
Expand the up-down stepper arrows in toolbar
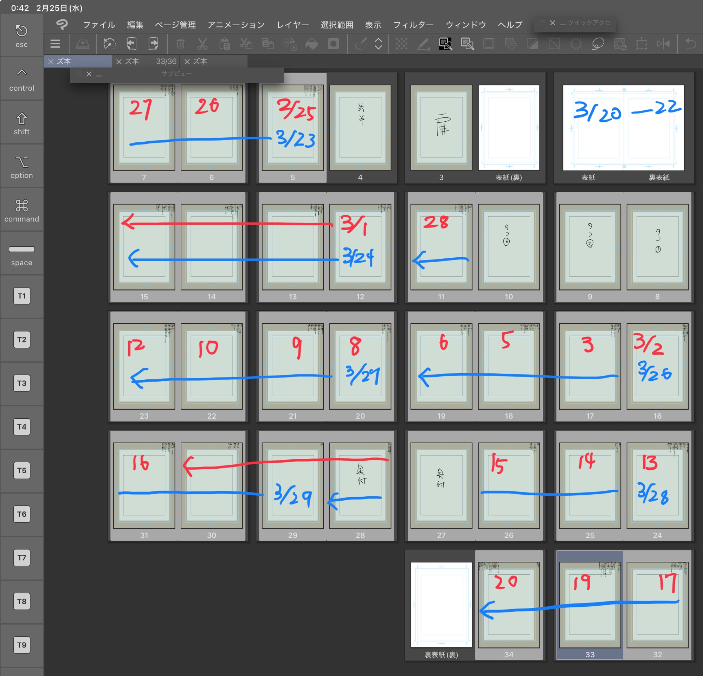tap(379, 44)
